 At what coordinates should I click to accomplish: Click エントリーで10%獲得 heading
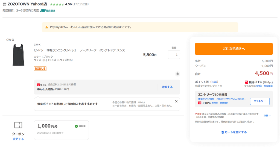[x=212, y=95]
